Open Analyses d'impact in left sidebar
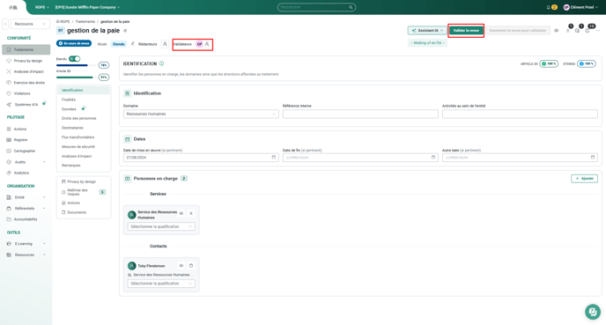The height and width of the screenshot is (325, 606). tap(26, 71)
